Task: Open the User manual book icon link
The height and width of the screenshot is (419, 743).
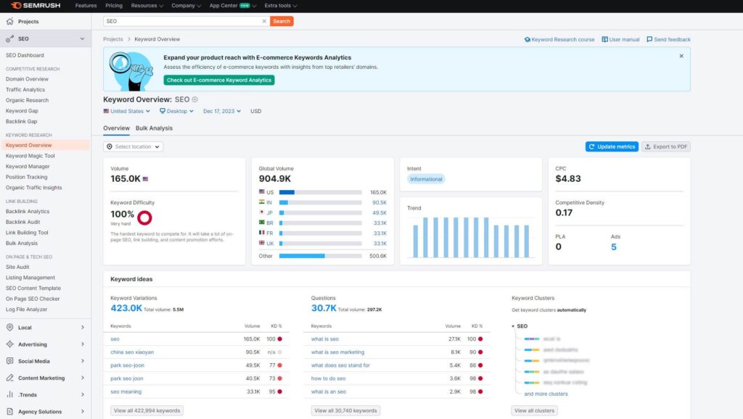Action: point(621,39)
